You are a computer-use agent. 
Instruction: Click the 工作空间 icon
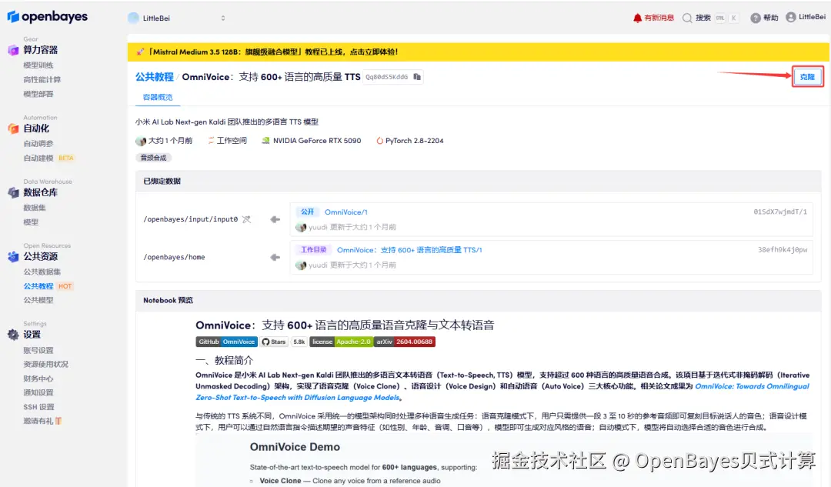click(x=211, y=141)
